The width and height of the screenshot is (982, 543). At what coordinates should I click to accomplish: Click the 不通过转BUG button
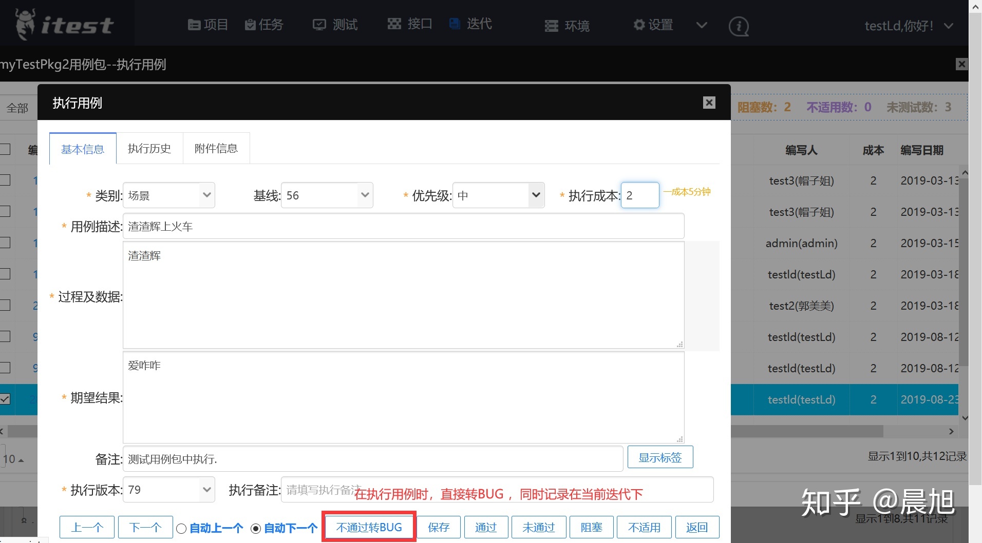coord(369,527)
